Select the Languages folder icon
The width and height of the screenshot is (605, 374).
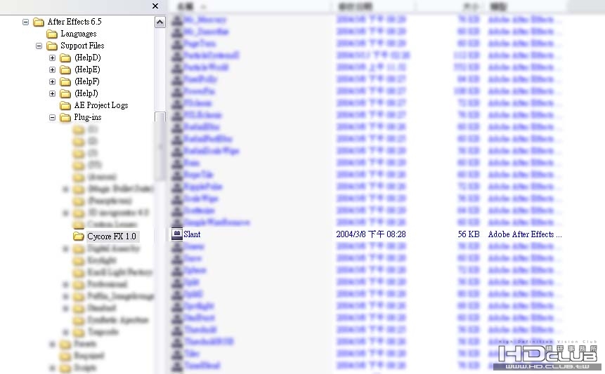(x=52, y=34)
